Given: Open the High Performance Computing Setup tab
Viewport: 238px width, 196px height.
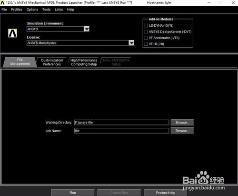Looking at the screenshot, I should (x=84, y=62).
